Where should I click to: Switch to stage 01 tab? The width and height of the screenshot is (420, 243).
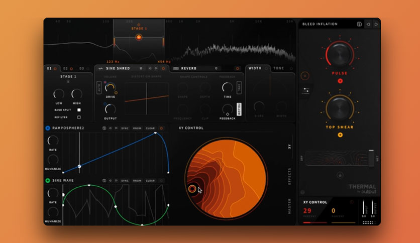(x=49, y=68)
